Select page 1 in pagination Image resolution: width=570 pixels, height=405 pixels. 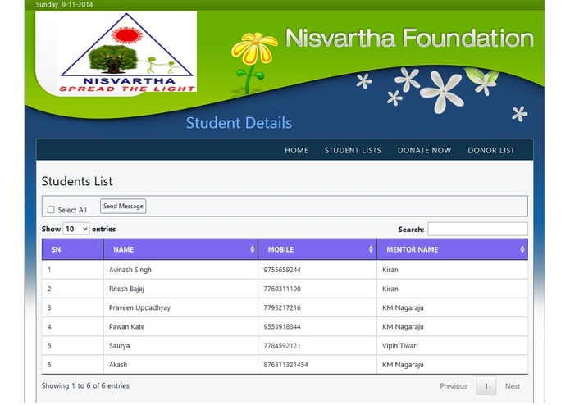tap(486, 386)
